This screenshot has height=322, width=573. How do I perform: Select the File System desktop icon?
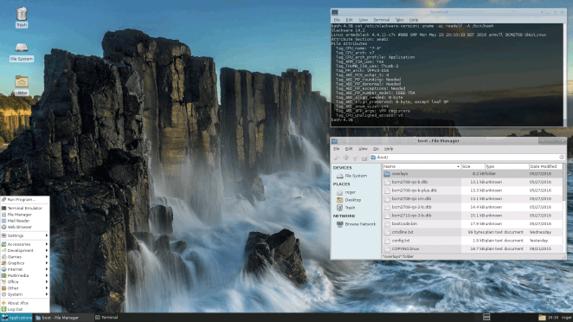(x=22, y=52)
